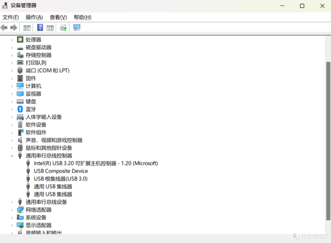Select the 软件组件 icon
This screenshot has height=243, width=331.
20,132
